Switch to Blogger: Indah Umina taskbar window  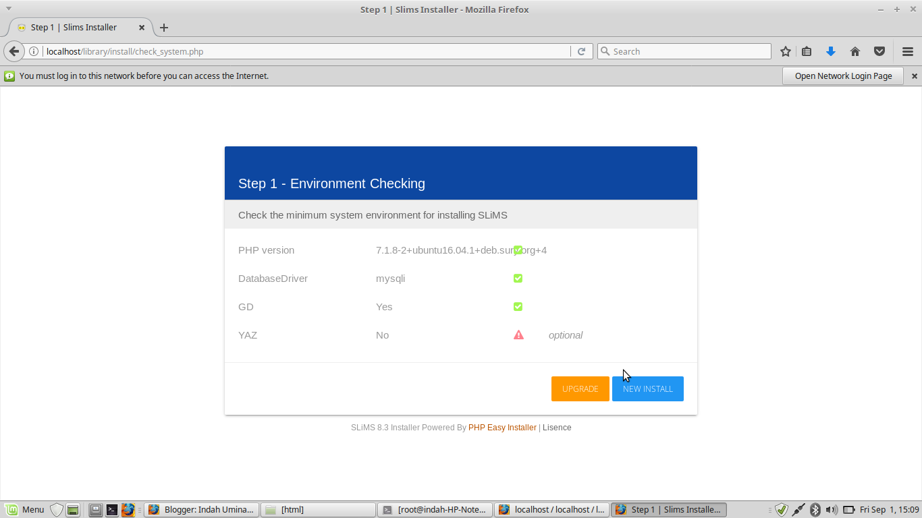201,510
